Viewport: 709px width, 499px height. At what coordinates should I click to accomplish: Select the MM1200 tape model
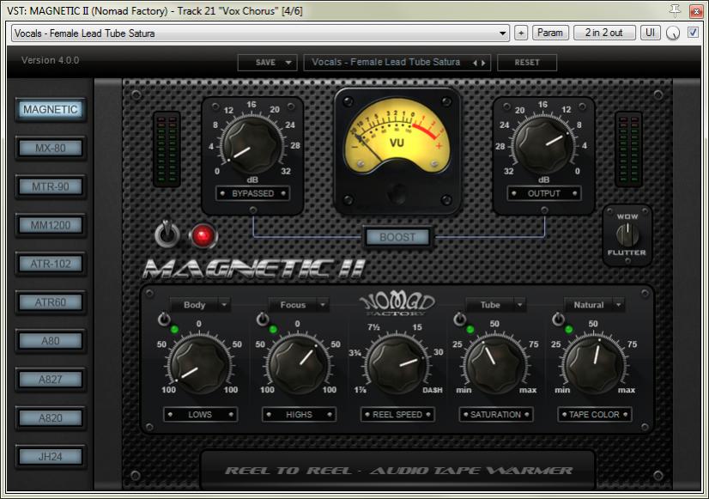50,225
